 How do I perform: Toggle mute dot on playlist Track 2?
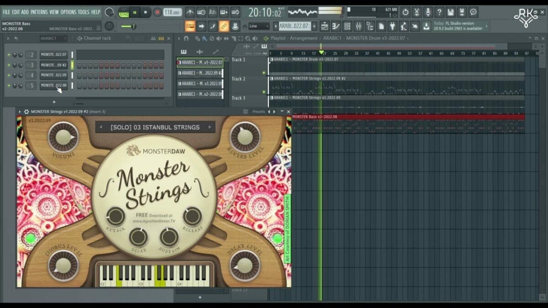point(263,92)
